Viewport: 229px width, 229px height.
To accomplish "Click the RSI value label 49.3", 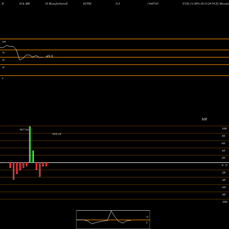I will 49,56.
